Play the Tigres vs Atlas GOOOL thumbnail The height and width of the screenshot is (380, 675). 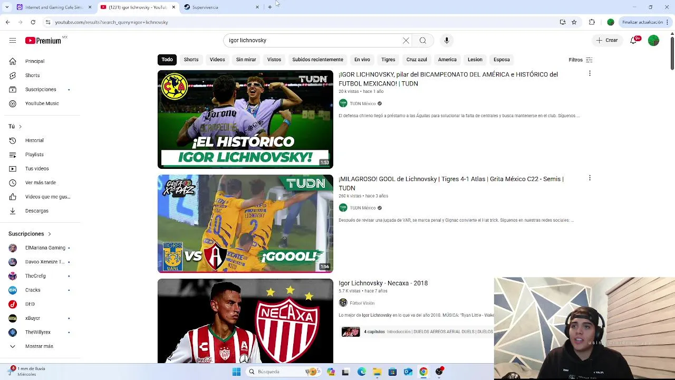[245, 223]
